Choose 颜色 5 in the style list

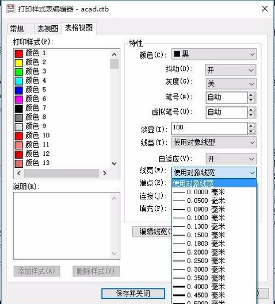point(62,90)
